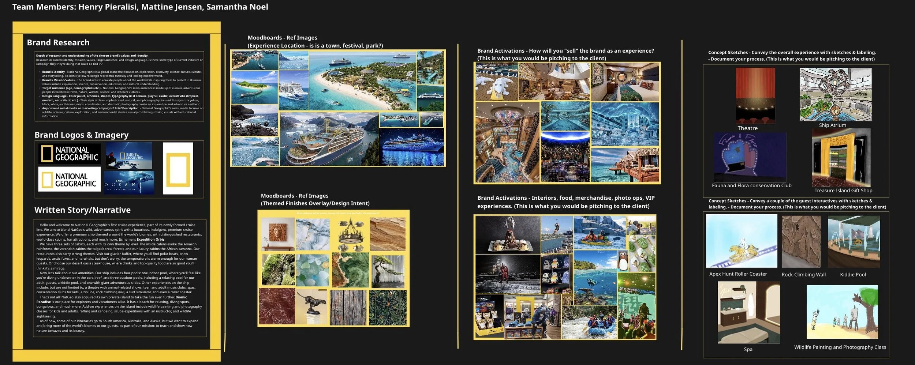This screenshot has width=915, height=365.
Task: Click the Spa concept sketch
Action: 749,312
